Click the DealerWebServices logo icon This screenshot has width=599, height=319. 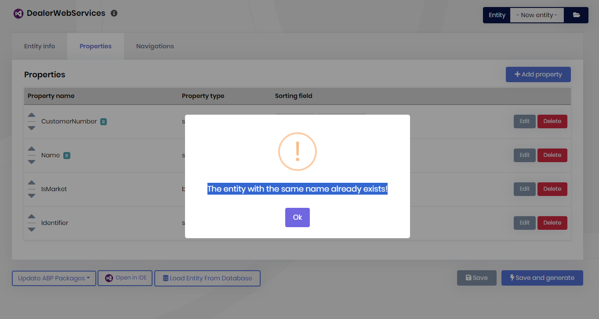pos(18,14)
